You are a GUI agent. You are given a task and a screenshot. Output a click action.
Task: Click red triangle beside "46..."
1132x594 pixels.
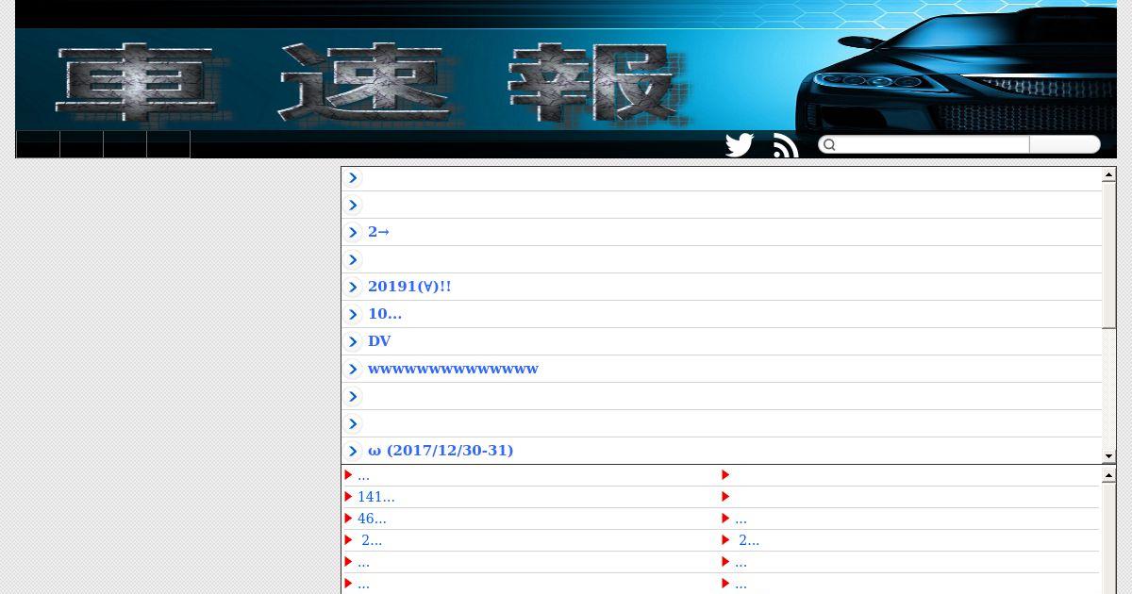[x=348, y=519]
